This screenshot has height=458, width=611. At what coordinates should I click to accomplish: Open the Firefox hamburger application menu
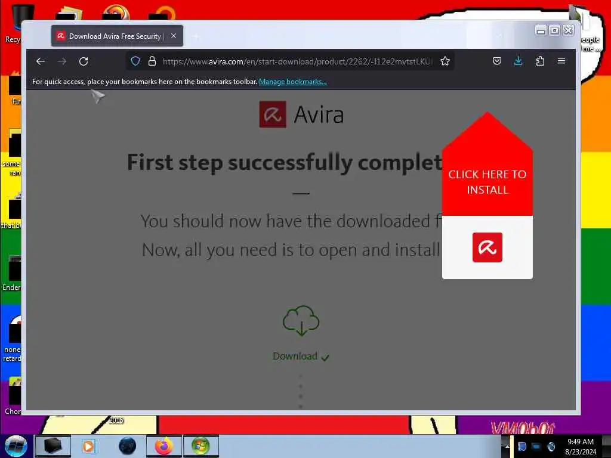coord(561,61)
